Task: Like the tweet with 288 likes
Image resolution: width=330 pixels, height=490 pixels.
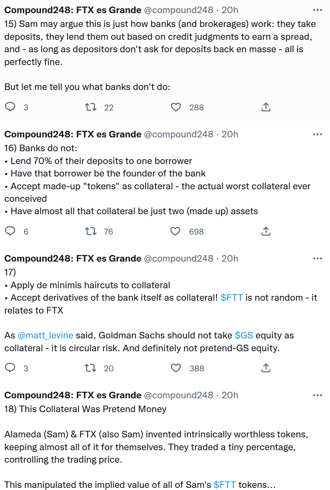Action: 176,107
